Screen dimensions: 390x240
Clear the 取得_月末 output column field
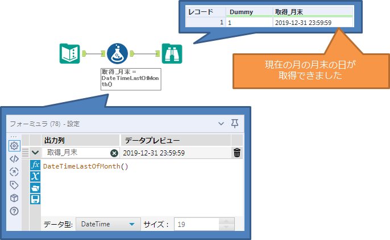[x=114, y=153]
